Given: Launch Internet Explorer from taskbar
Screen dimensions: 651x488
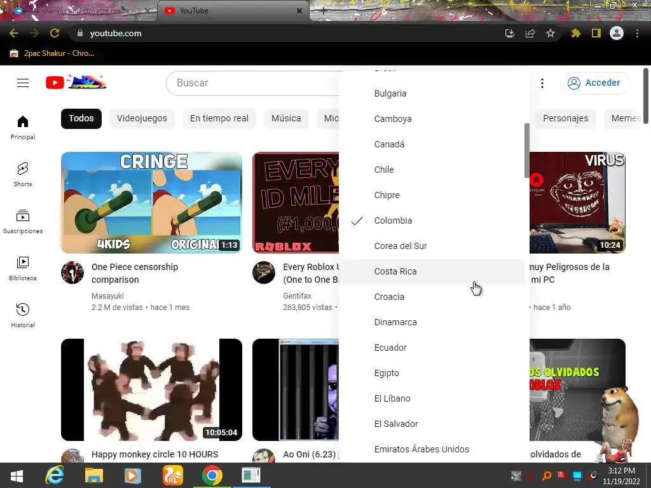Looking at the screenshot, I should click(55, 475).
